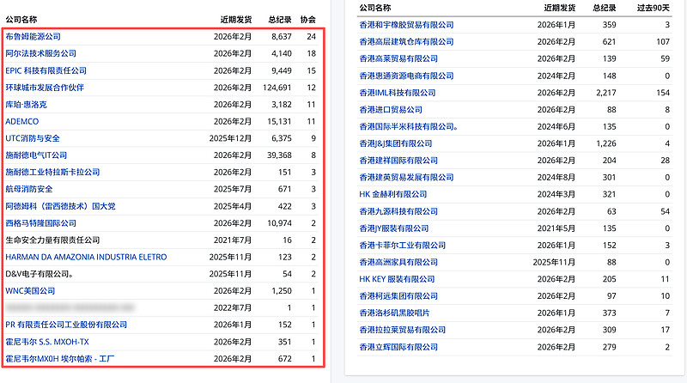The width and height of the screenshot is (687, 383).
Task: Open 香港洛杉矶黑胶唱片 link
Action: (394, 313)
